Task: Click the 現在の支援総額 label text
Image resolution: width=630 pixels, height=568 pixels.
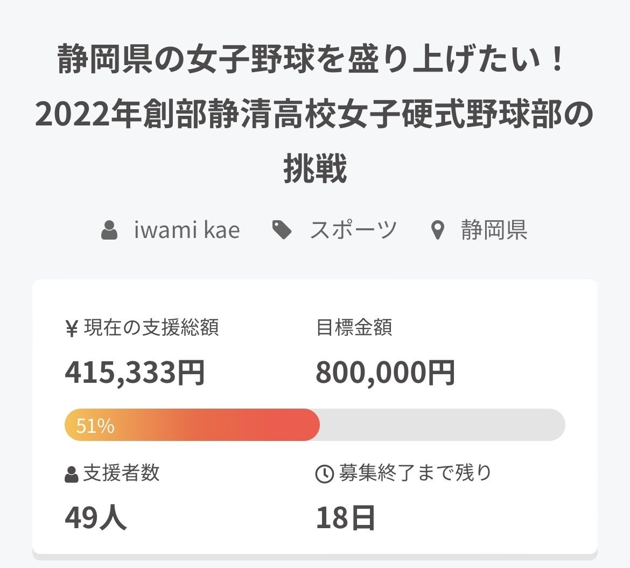Action: [151, 328]
